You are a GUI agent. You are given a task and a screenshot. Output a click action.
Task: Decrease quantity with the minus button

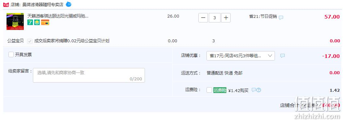coord(203,18)
